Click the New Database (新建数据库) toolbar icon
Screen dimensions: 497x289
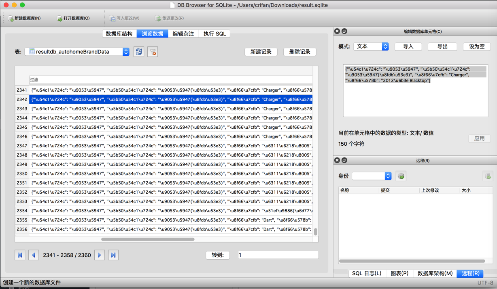click(x=11, y=18)
